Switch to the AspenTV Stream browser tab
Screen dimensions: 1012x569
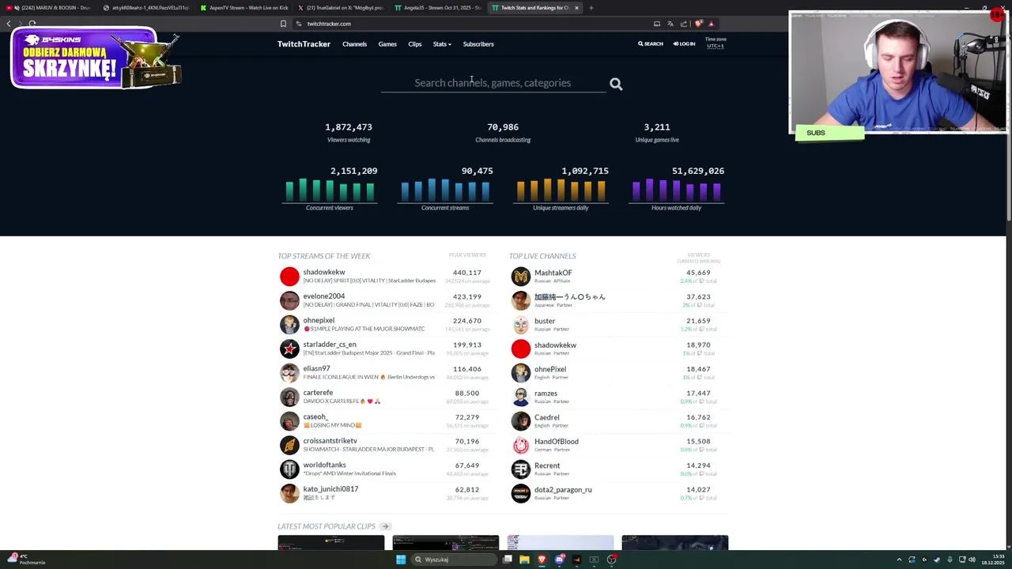244,8
